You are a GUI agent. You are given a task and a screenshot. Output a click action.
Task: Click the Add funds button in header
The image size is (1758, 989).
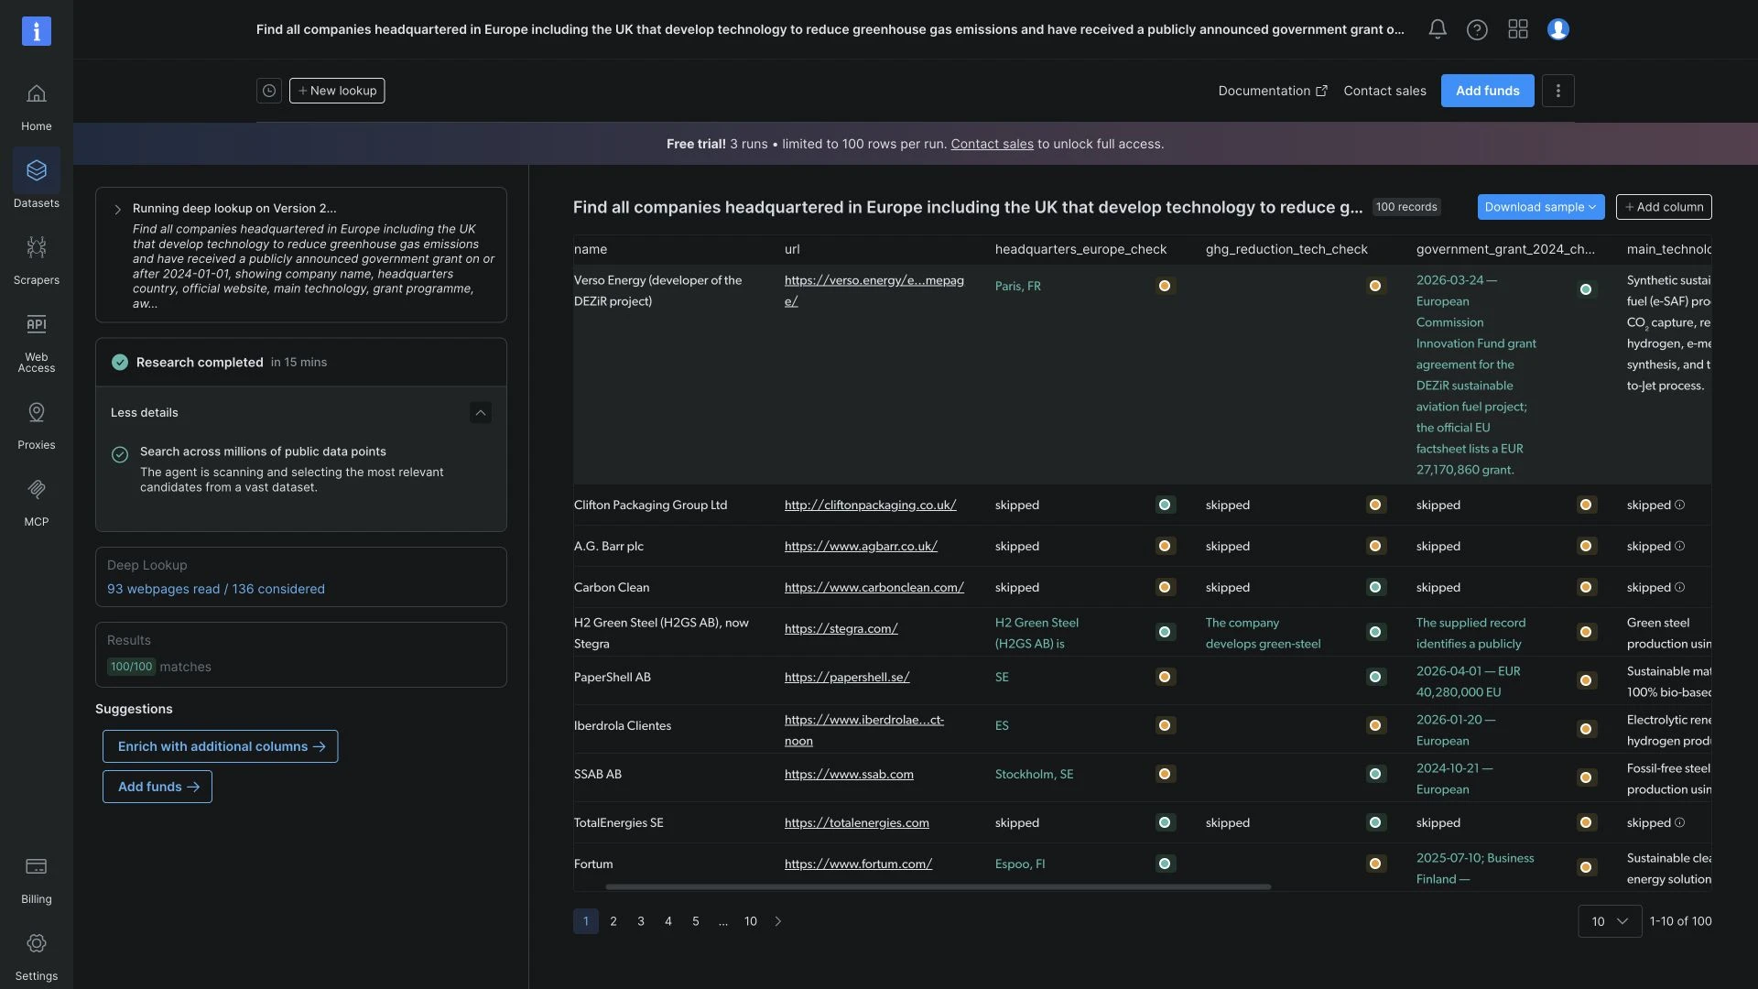(x=1488, y=91)
